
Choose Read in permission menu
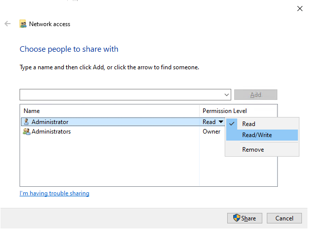[x=262, y=124]
